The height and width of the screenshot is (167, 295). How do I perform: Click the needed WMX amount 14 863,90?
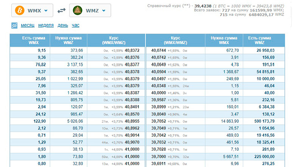click(x=230, y=121)
